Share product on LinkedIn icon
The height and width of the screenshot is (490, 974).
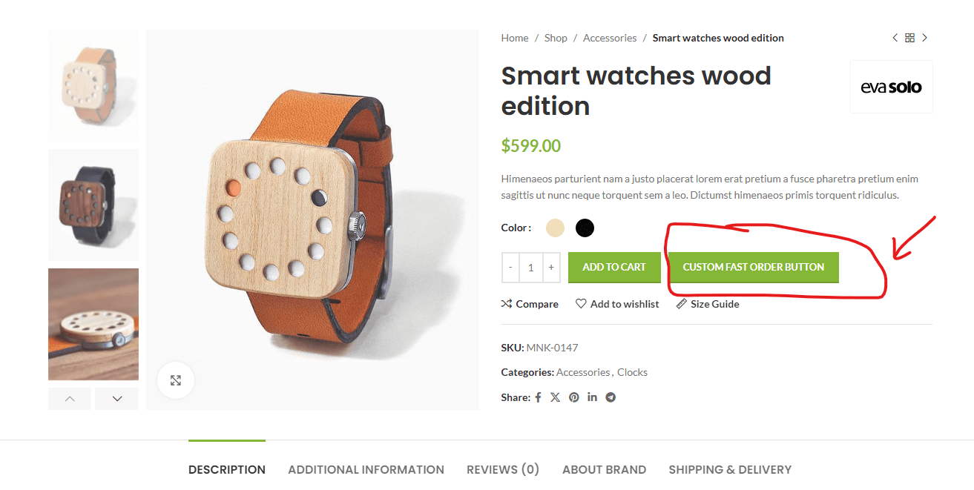[592, 397]
